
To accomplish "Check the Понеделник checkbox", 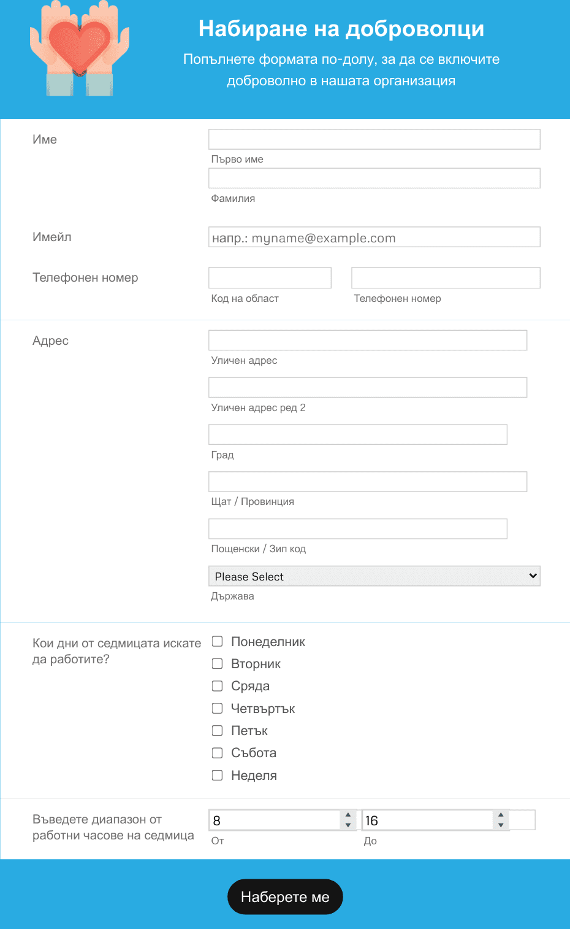I will tap(217, 641).
